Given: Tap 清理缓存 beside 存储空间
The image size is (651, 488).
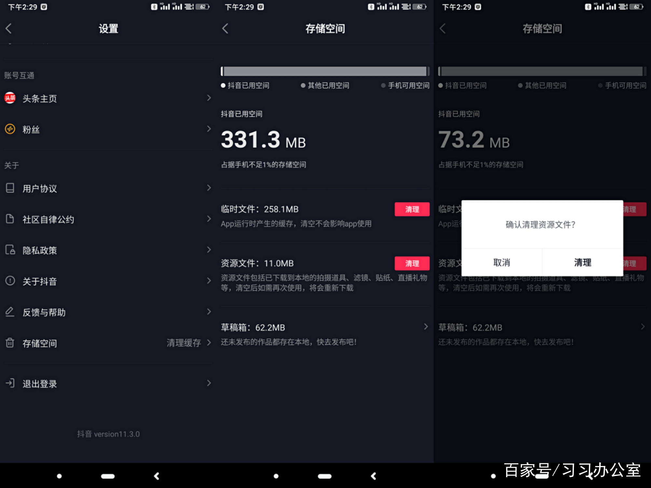Looking at the screenshot, I should pos(183,343).
